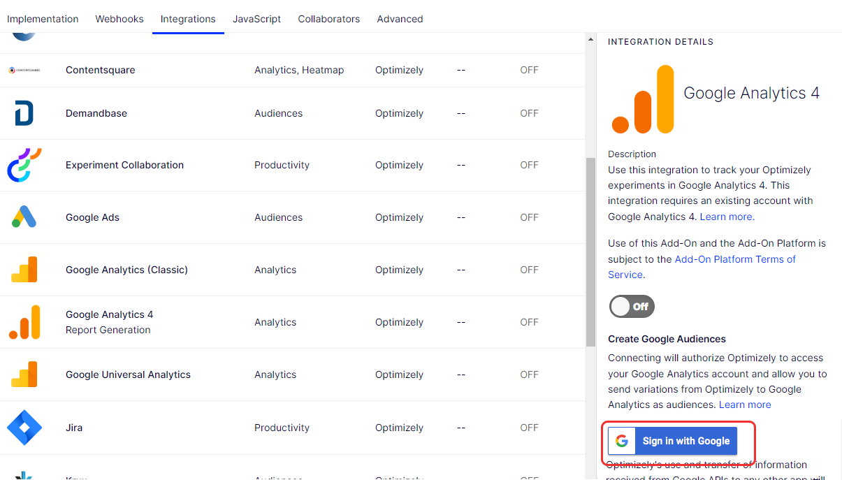
Task: Select the Google Analytics (Classic) integration name
Action: tap(126, 270)
